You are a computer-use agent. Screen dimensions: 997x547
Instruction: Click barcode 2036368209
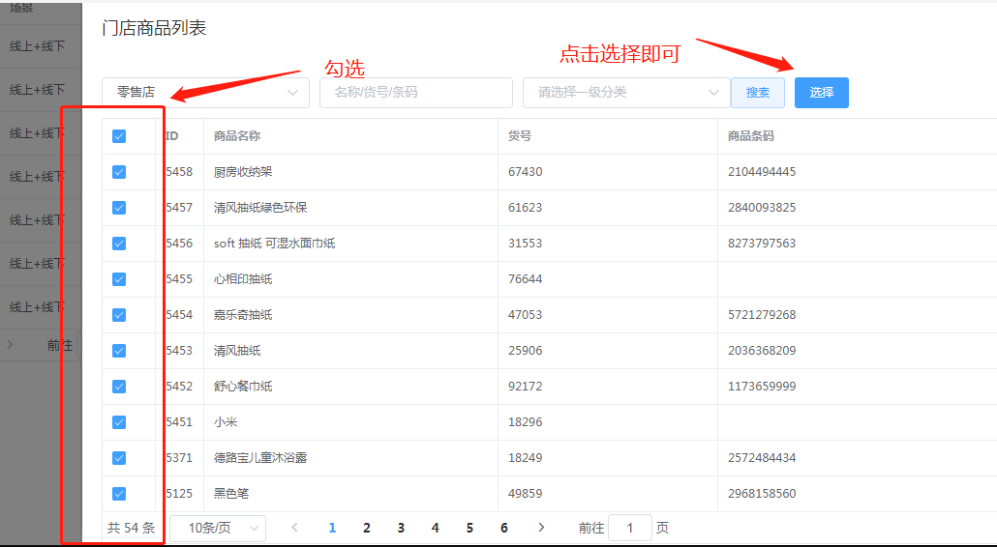(x=762, y=350)
